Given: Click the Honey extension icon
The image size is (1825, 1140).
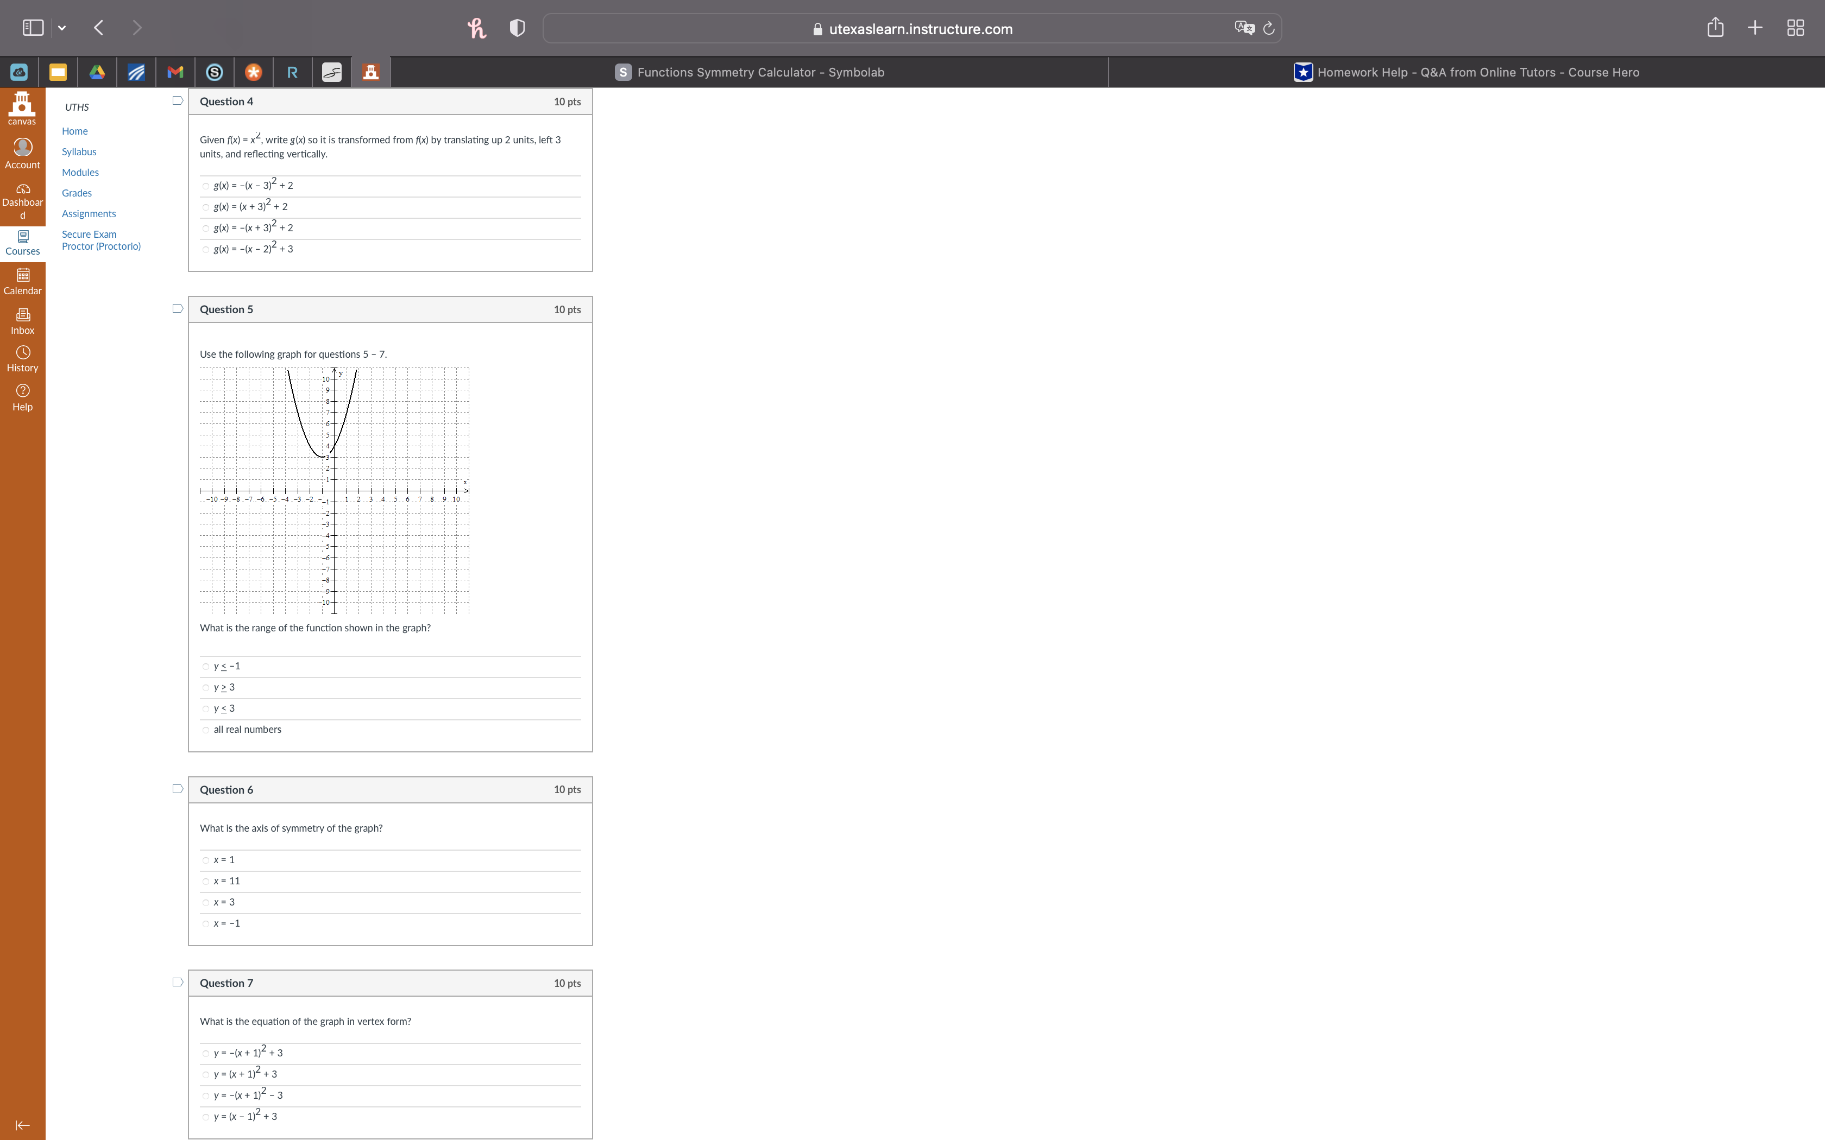Looking at the screenshot, I should pyautogui.click(x=475, y=28).
